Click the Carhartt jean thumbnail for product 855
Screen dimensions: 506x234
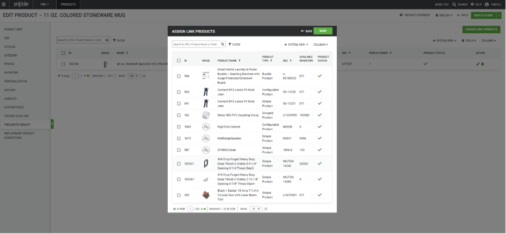pos(206,92)
